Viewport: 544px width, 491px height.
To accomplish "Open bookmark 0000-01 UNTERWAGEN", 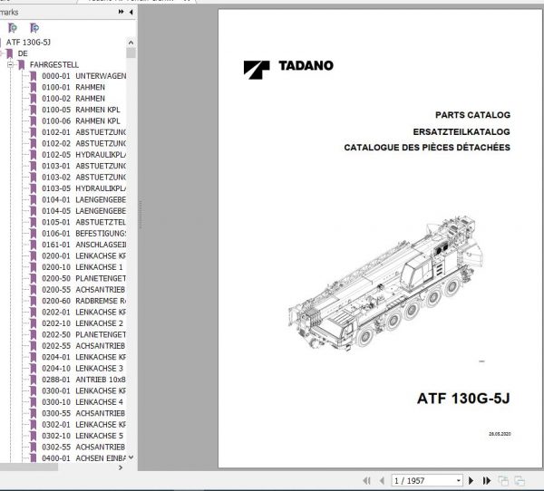I will [x=83, y=76].
